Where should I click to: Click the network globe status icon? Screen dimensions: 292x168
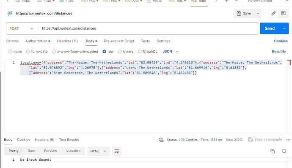[x=161, y=140]
